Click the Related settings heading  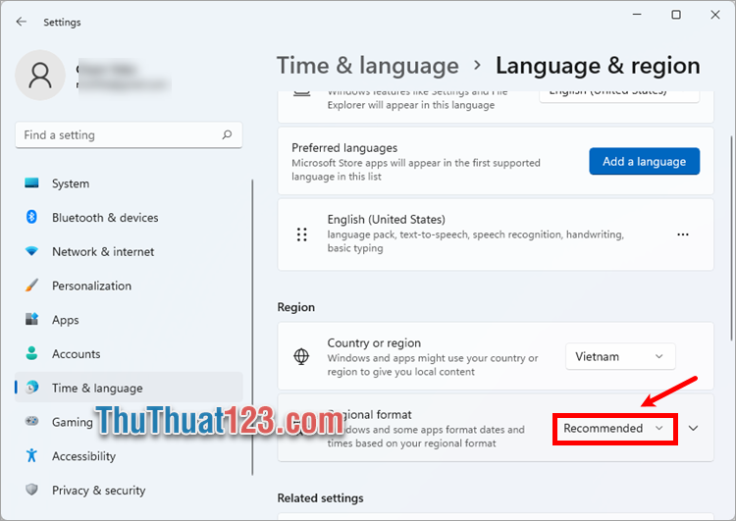320,498
